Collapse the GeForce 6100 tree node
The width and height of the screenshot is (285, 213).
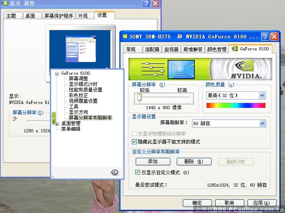pos(57,74)
